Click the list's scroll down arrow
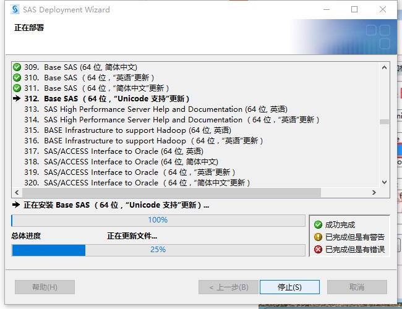This screenshot has height=309, width=402. tap(384, 182)
